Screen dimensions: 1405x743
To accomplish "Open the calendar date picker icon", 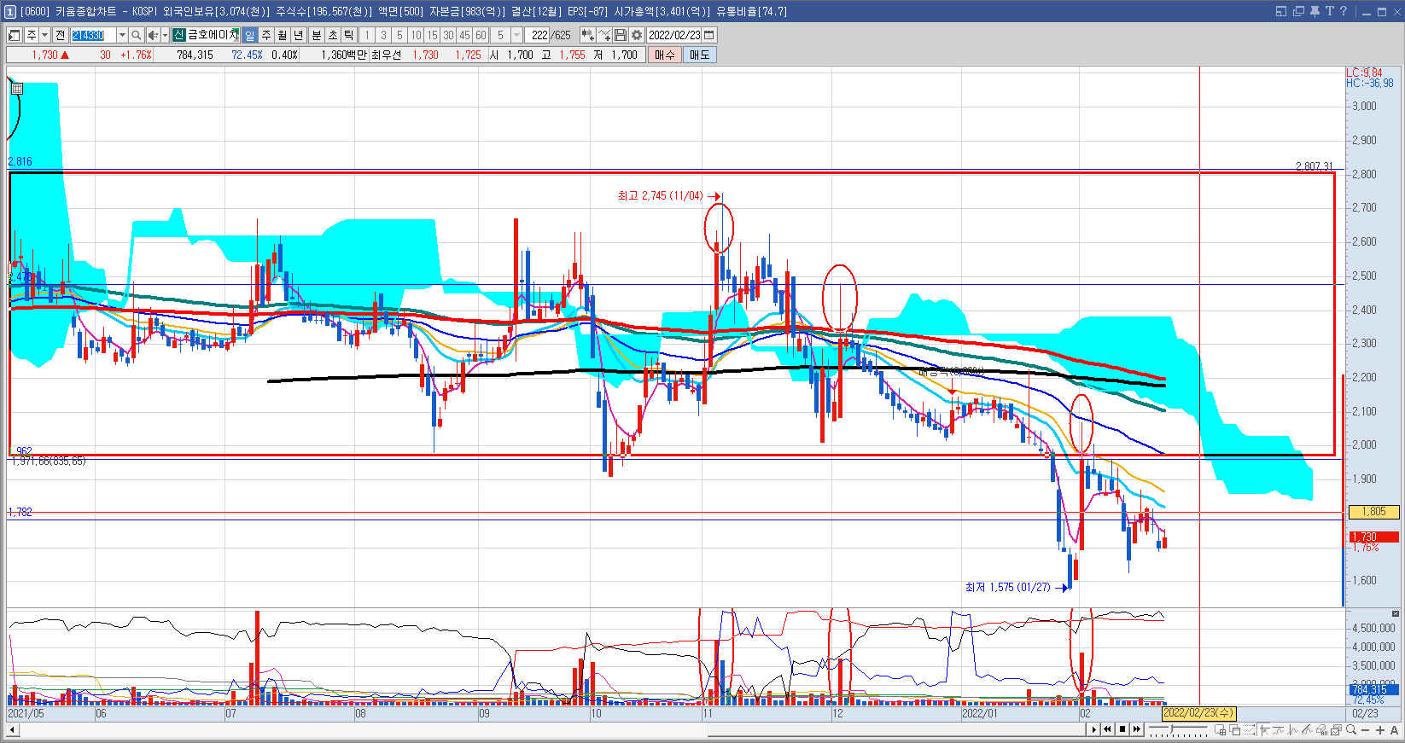I will tap(709, 35).
